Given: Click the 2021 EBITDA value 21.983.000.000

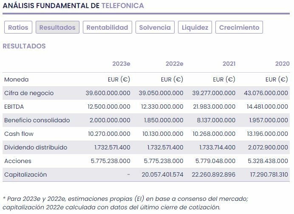Looking at the screenshot, I should point(213,107).
